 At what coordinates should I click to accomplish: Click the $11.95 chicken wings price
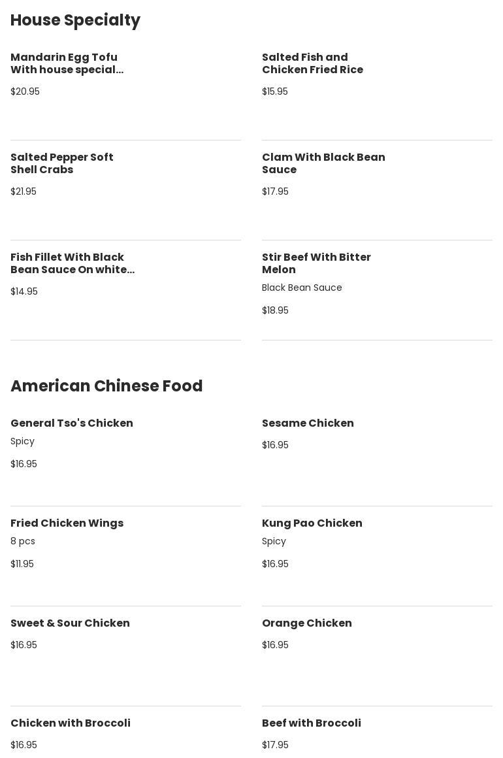(x=22, y=564)
